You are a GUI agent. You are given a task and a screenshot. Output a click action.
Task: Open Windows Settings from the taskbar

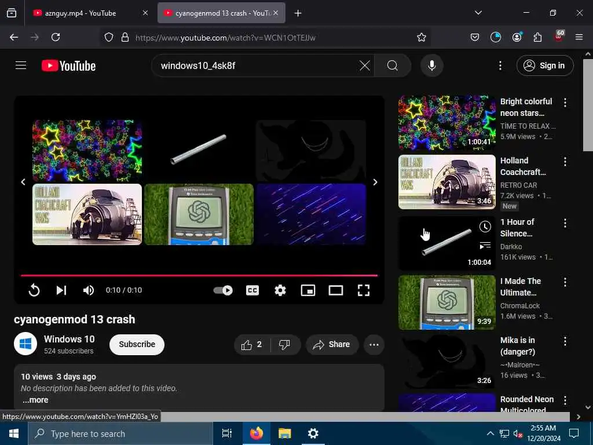point(313,433)
